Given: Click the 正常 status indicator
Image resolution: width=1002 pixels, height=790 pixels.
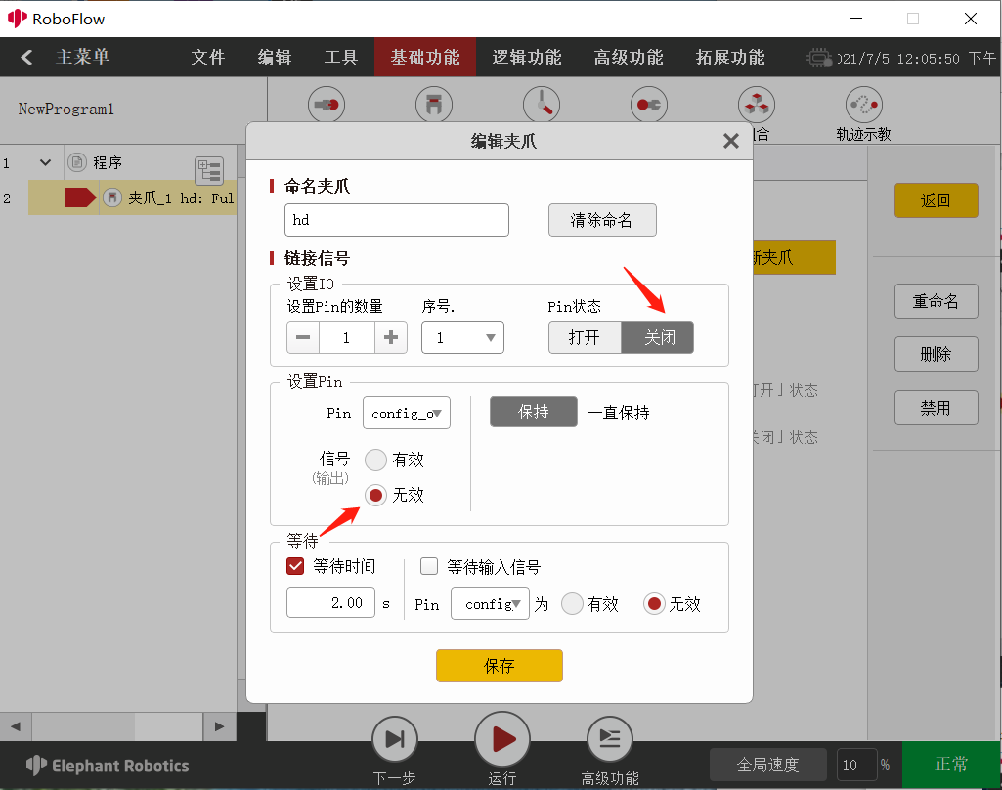Looking at the screenshot, I should [951, 765].
